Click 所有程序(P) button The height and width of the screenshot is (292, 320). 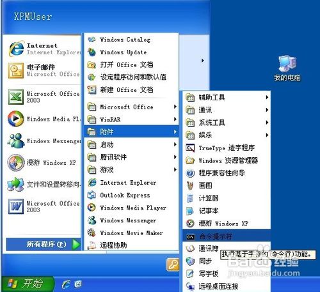coord(44,244)
